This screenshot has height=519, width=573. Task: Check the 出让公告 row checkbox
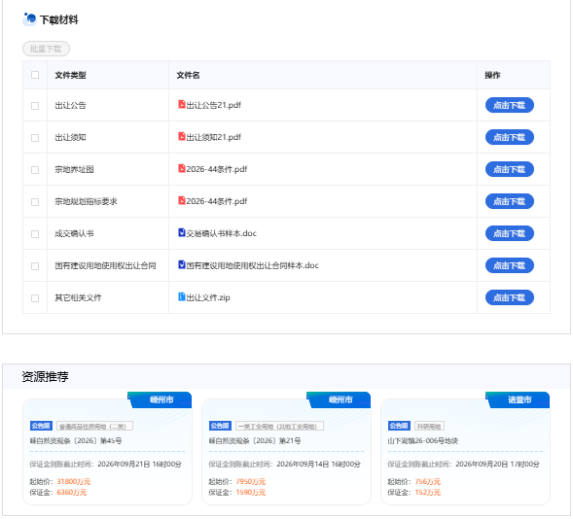click(35, 106)
